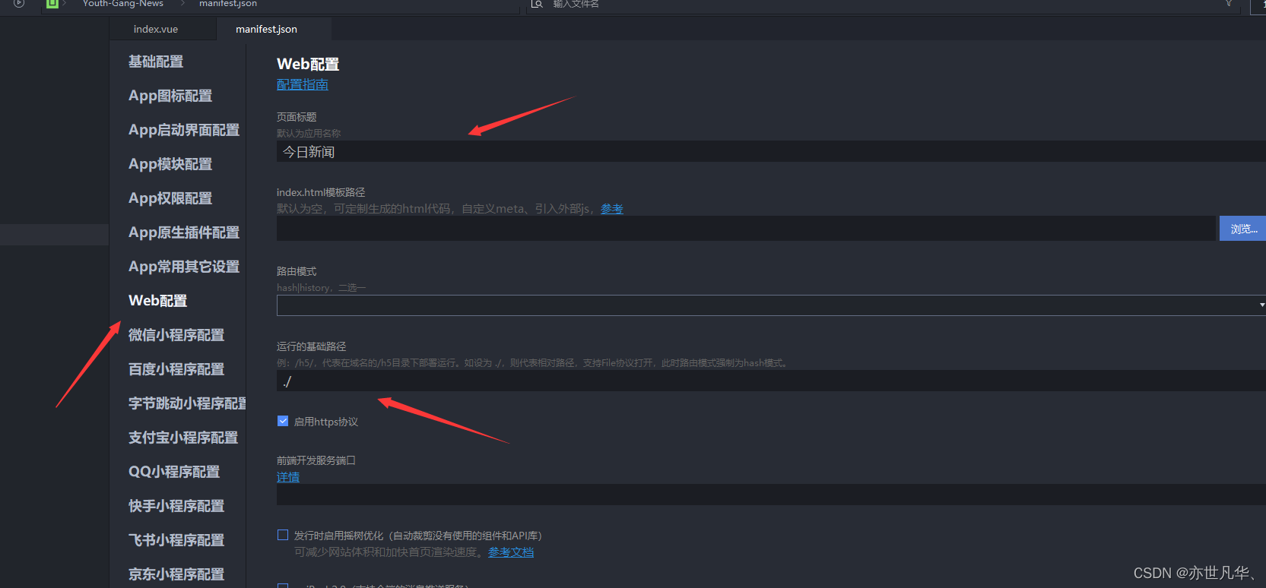Click Youth-Gang-News breadcrumb

point(123,4)
